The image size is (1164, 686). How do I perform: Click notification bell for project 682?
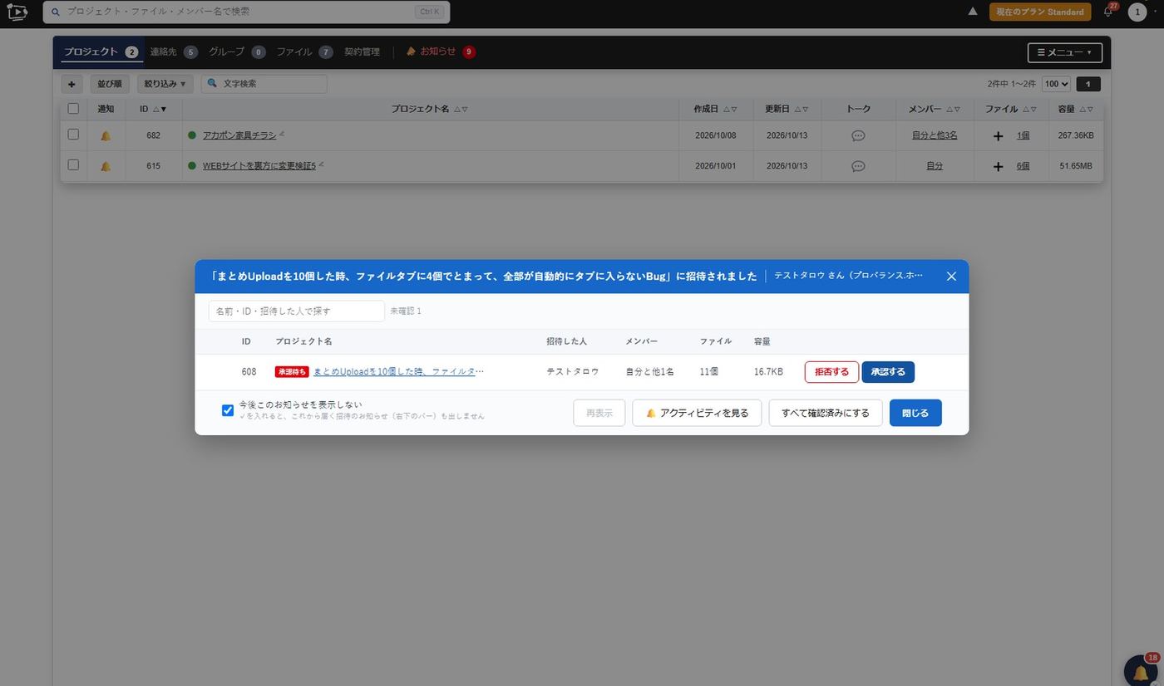click(106, 135)
